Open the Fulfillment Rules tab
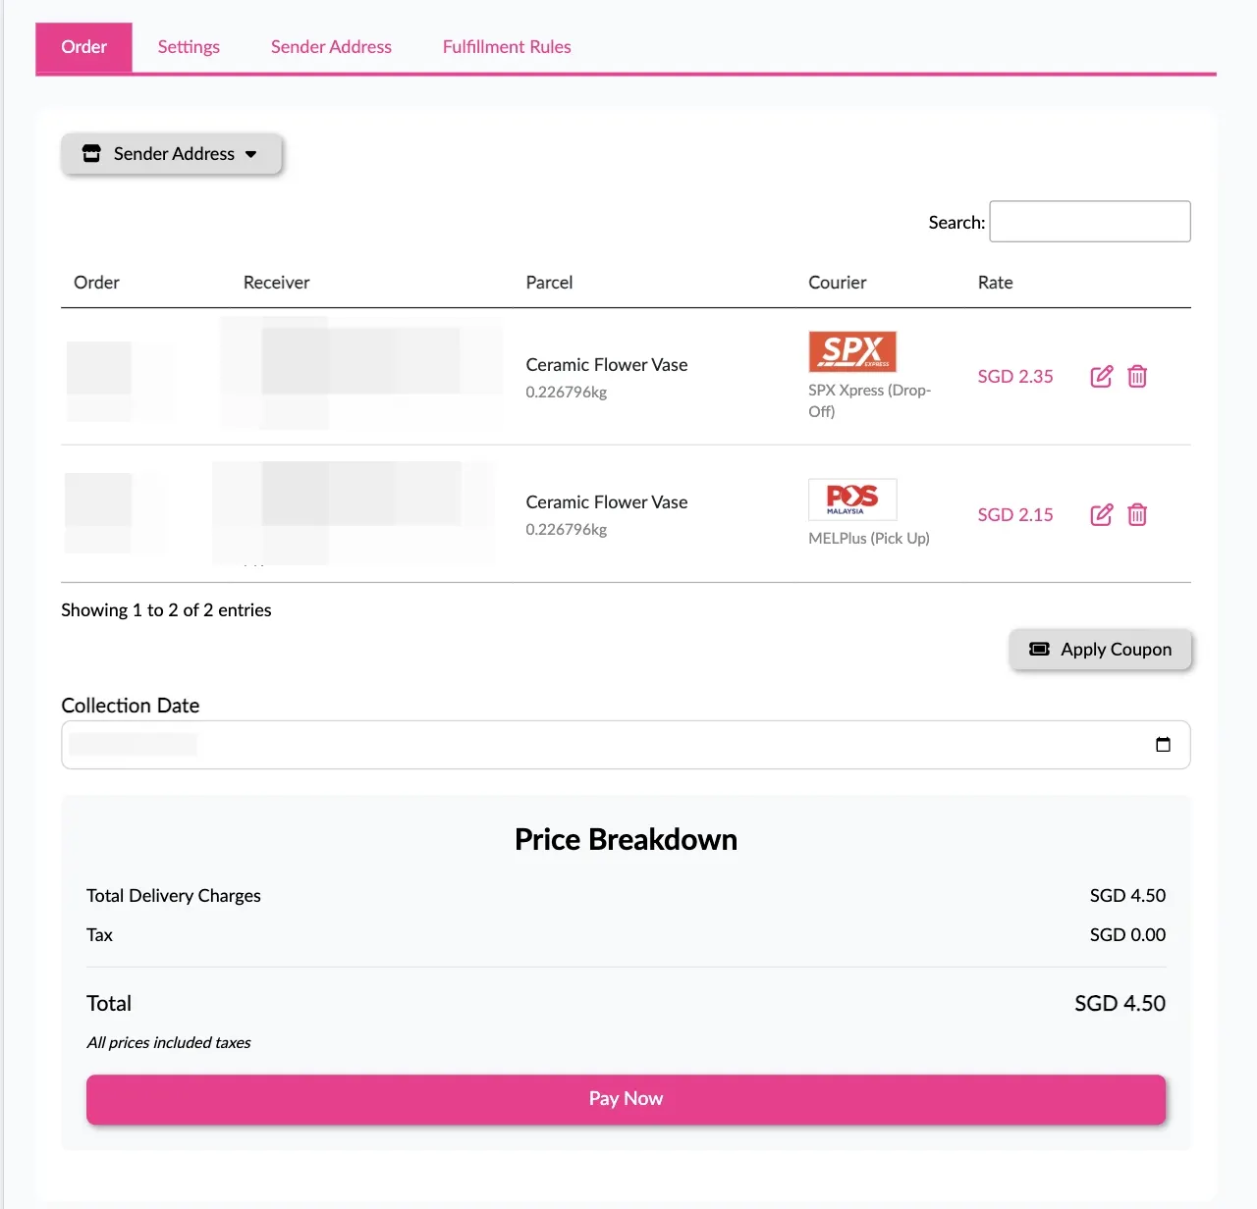This screenshot has width=1257, height=1209. [x=507, y=46]
